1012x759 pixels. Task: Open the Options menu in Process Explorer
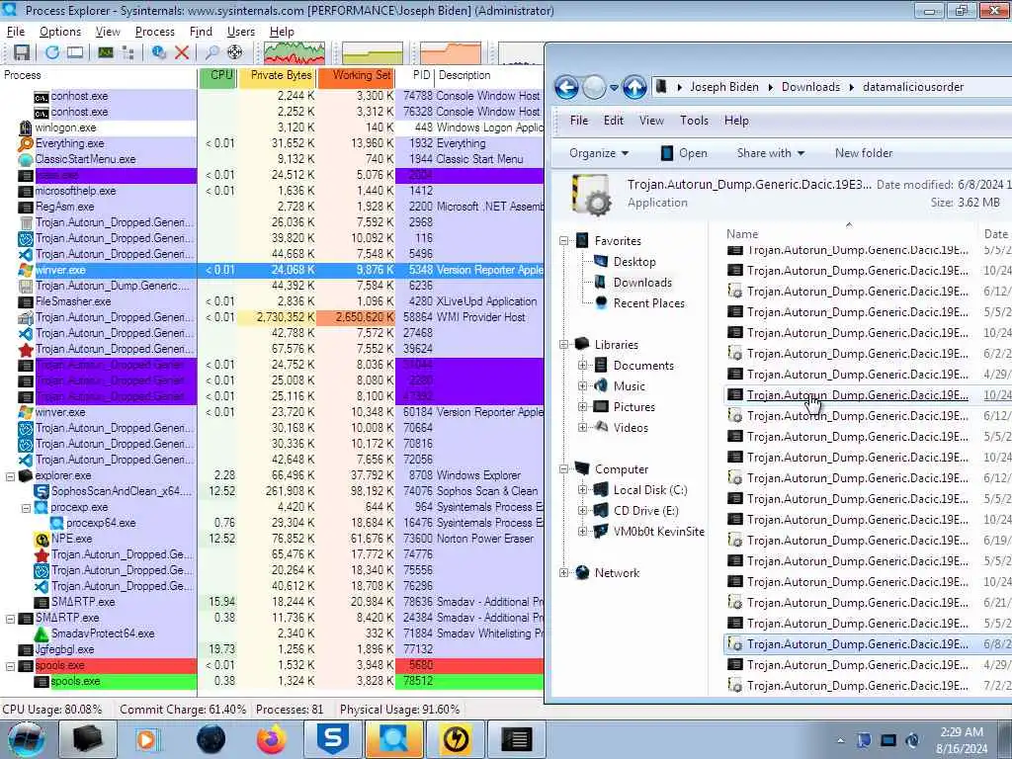click(x=60, y=32)
